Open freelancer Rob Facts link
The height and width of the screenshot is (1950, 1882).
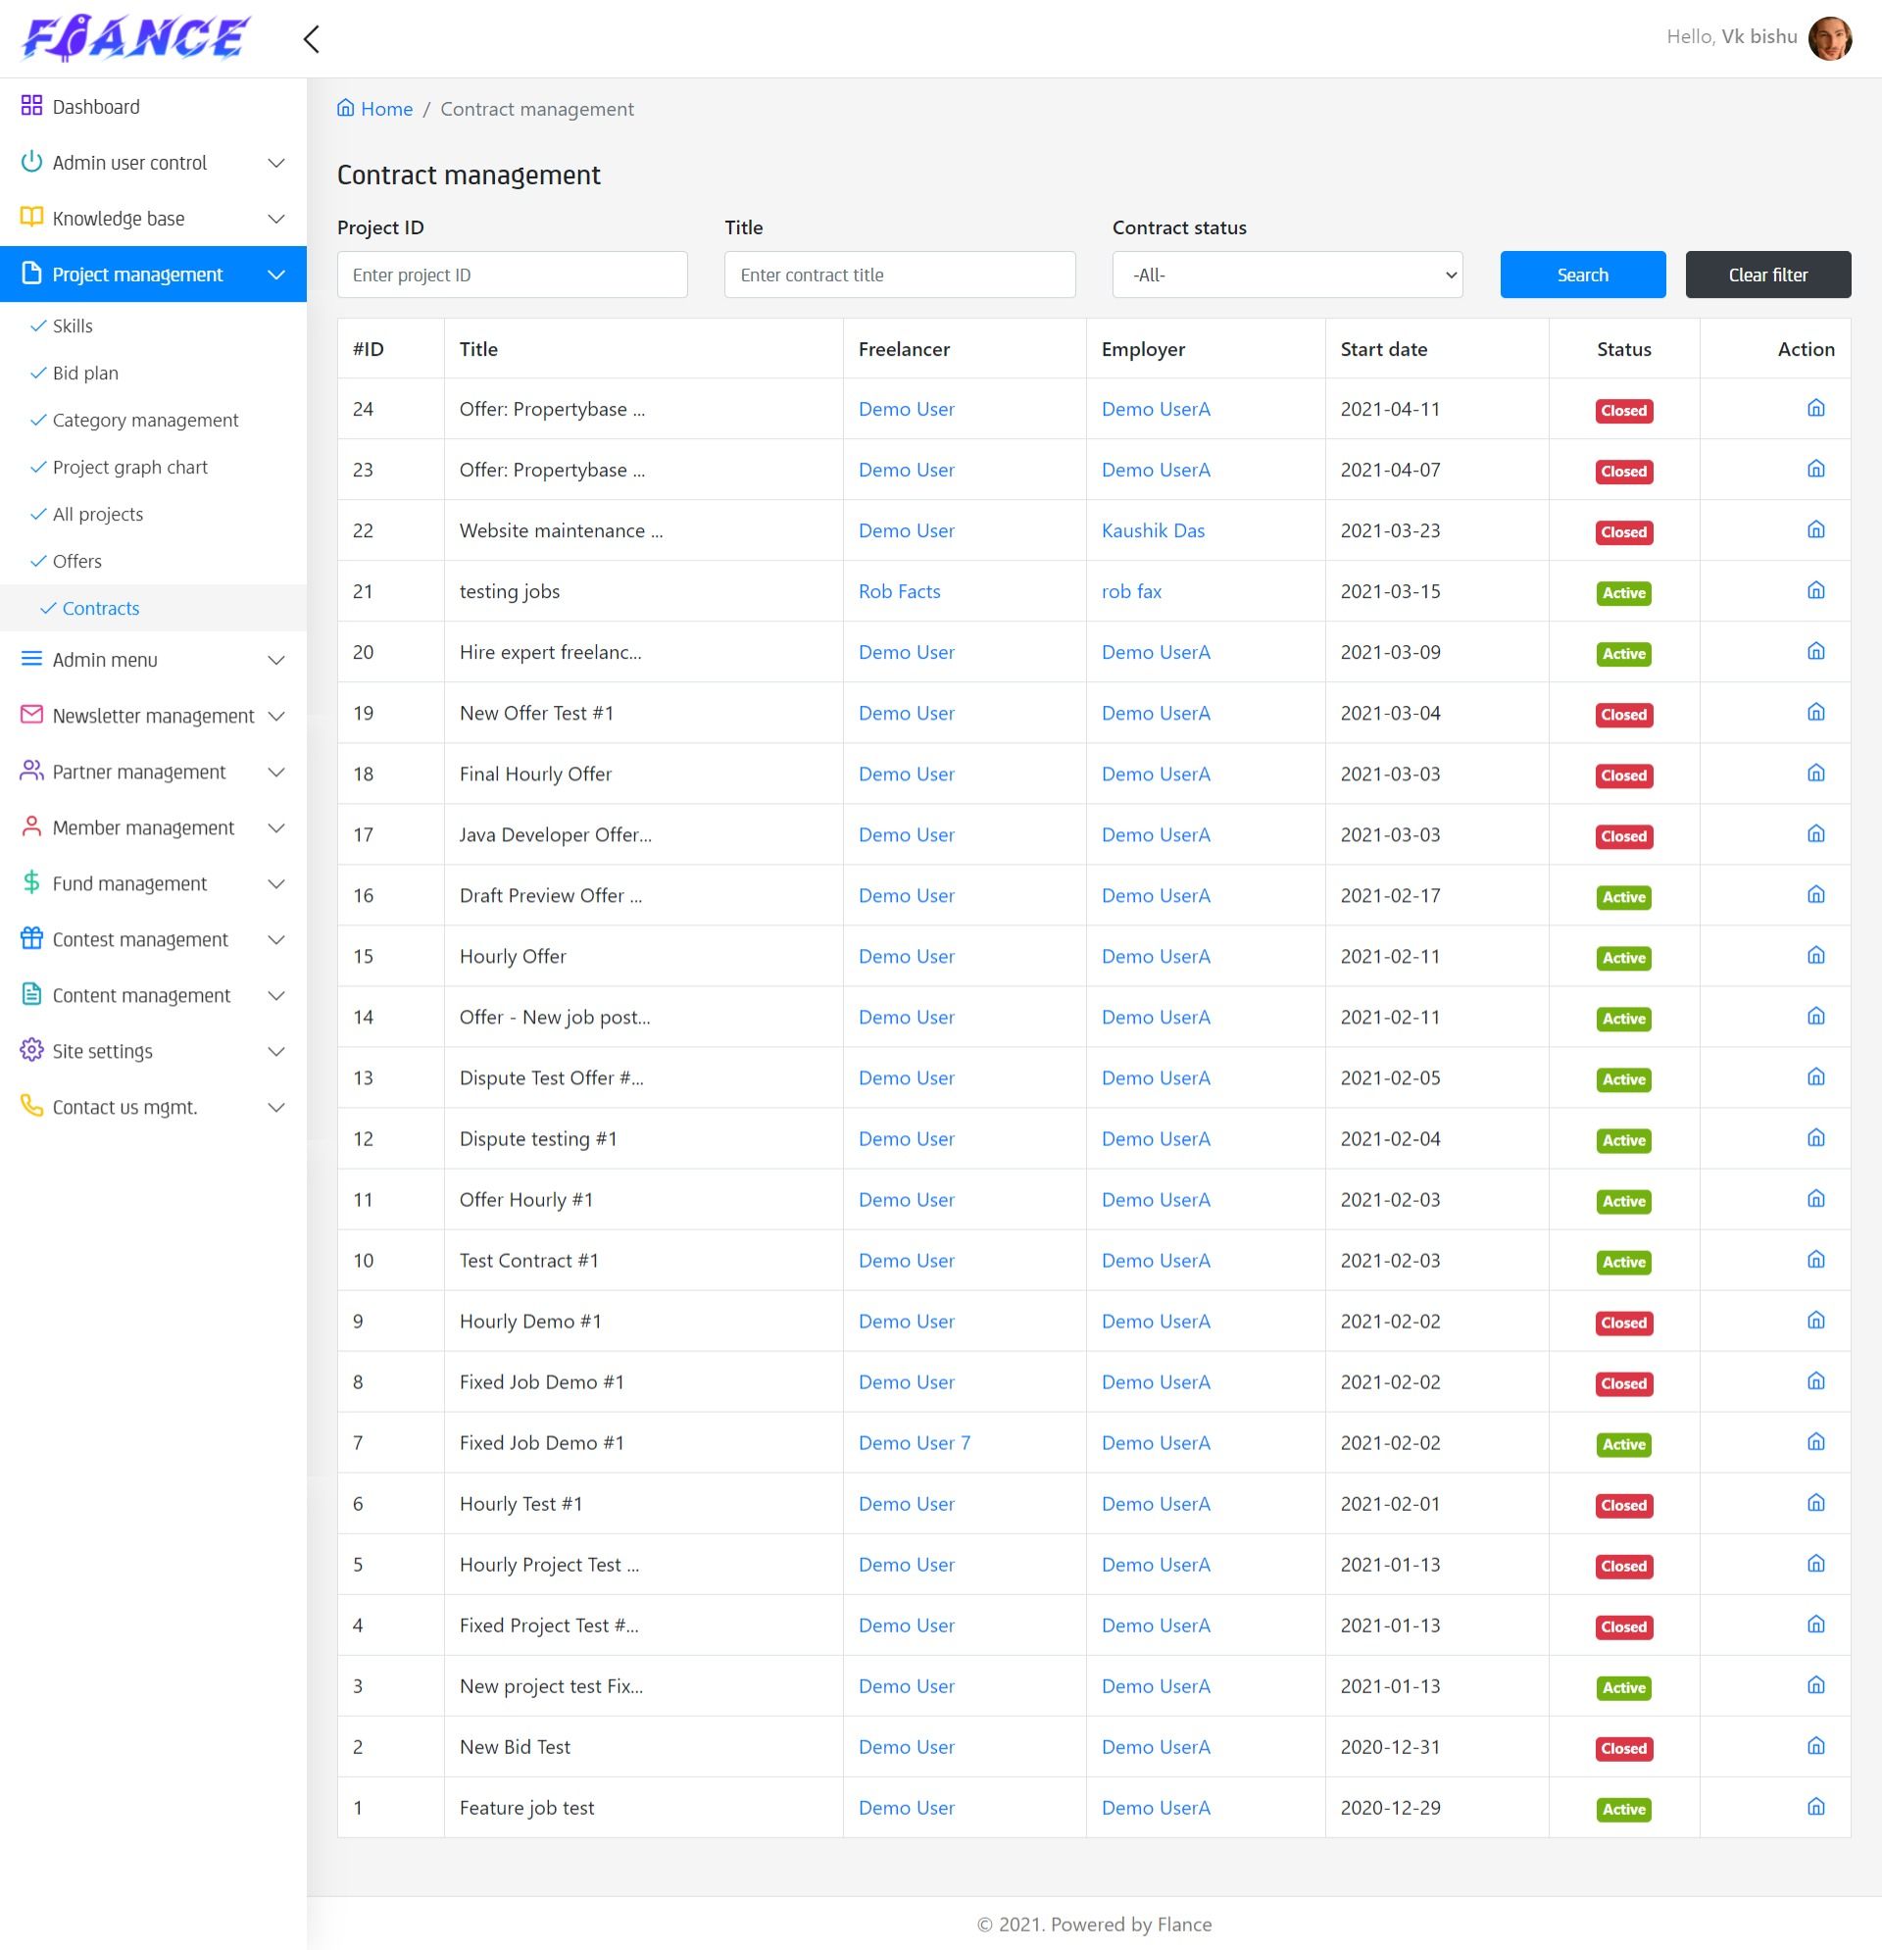898,591
